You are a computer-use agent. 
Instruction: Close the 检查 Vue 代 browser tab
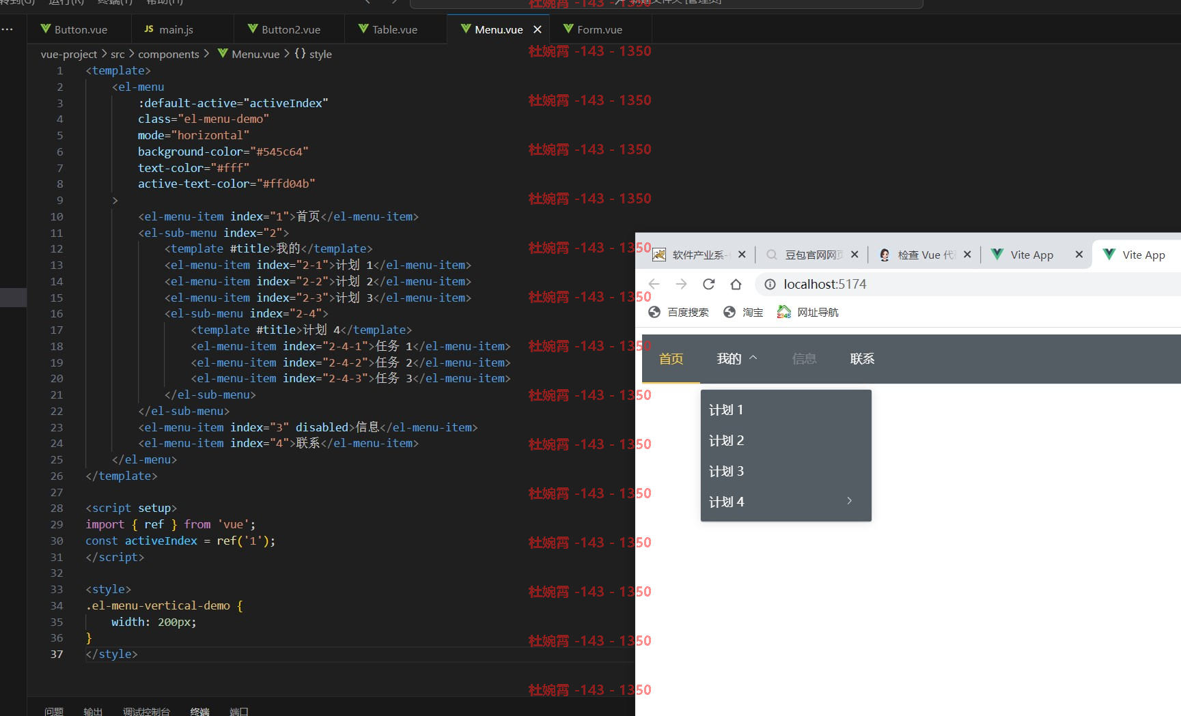(x=967, y=255)
